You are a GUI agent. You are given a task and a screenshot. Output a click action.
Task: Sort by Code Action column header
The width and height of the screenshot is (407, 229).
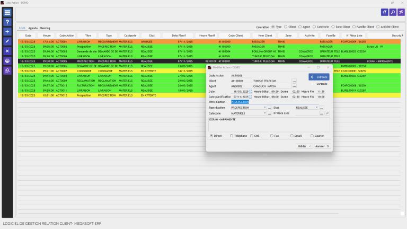click(x=67, y=36)
